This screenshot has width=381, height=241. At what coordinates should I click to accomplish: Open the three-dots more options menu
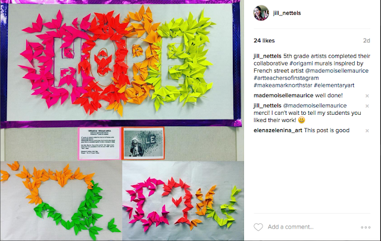point(366,227)
